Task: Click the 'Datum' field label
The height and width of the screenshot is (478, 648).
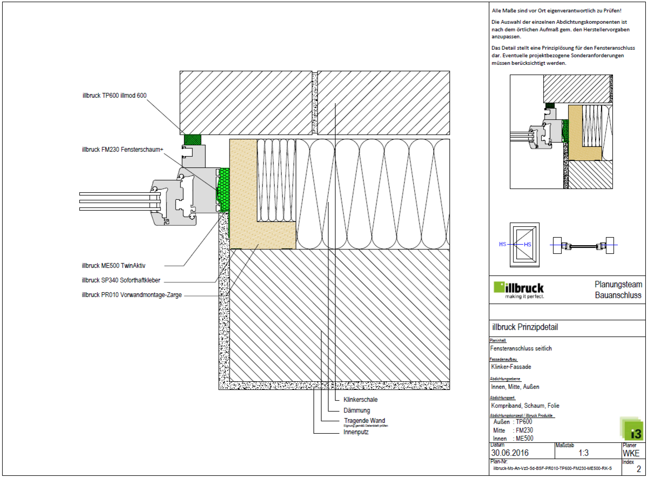Action: (497, 445)
